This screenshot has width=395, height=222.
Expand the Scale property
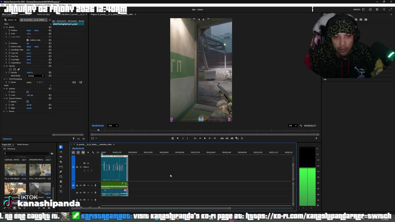click(6, 34)
